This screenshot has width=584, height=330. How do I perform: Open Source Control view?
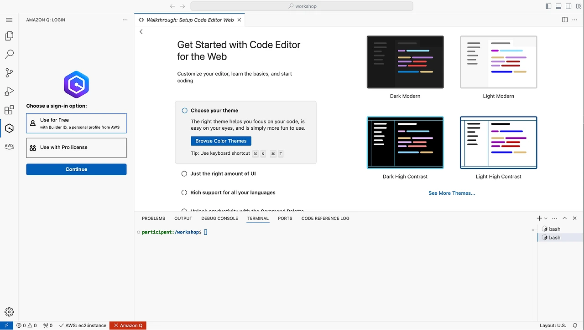[9, 73]
